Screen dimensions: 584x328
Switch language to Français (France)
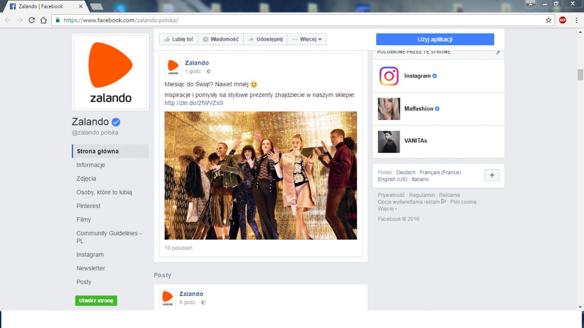coord(440,173)
